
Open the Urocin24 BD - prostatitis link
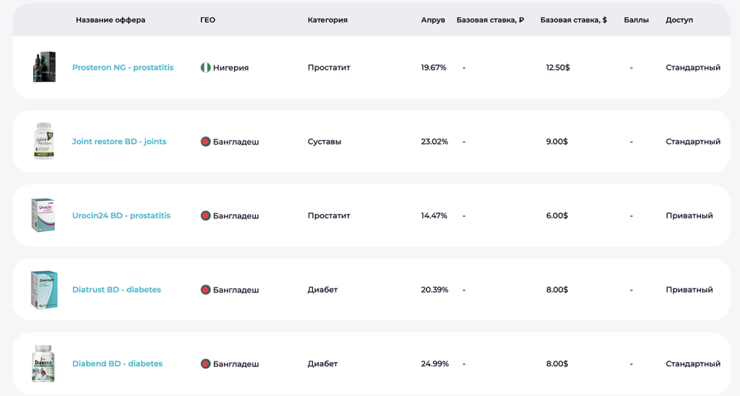[121, 216]
